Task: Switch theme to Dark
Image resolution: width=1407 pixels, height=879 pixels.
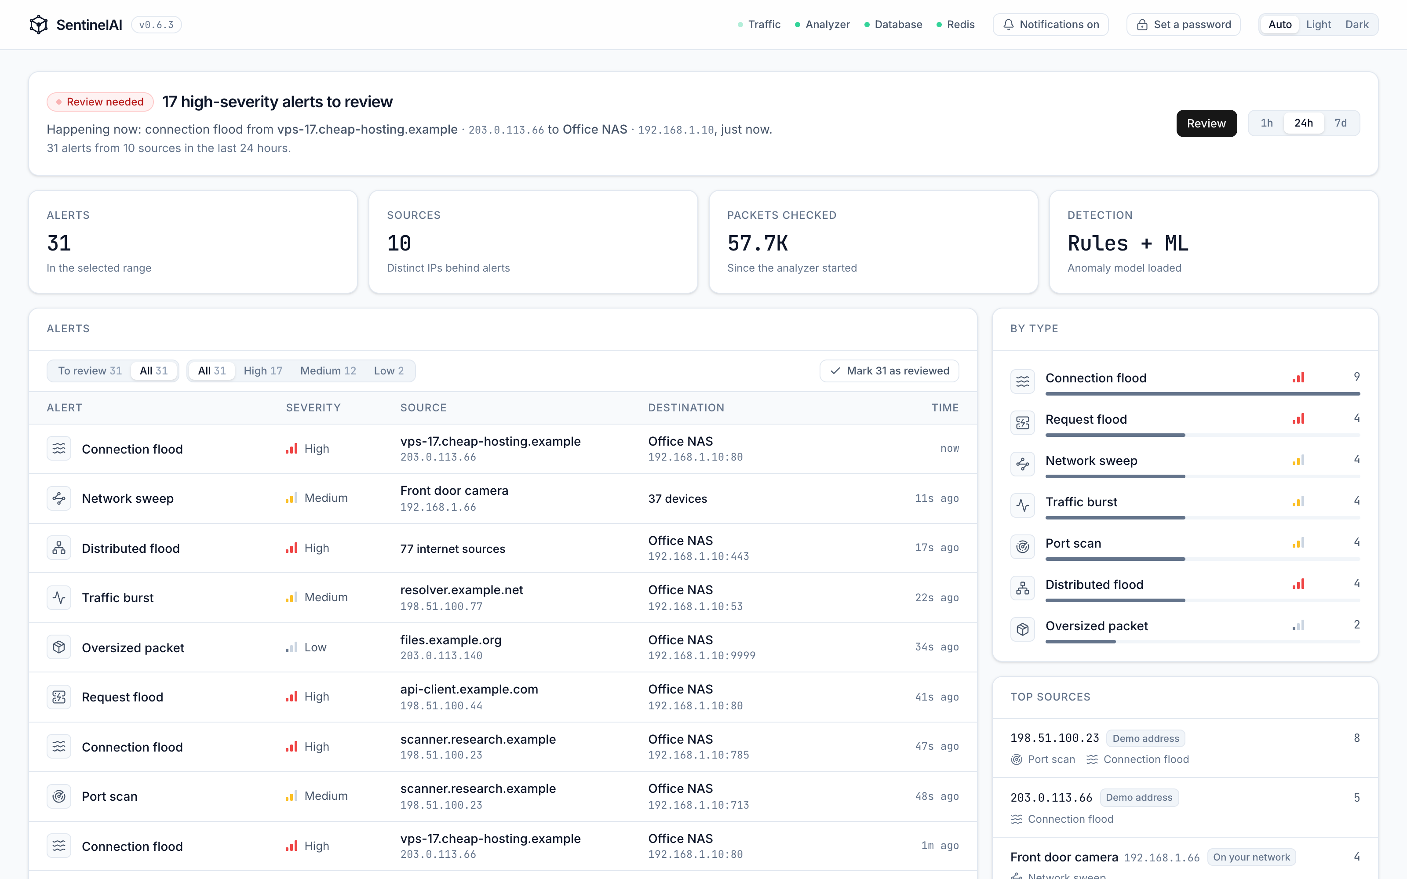Action: 1357,25
